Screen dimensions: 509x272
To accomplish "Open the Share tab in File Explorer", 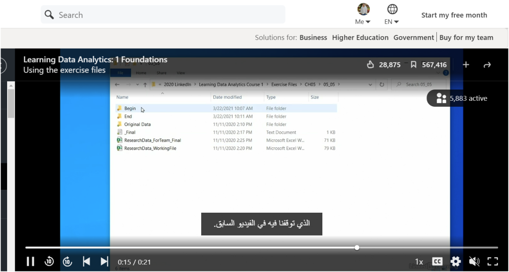I will pyautogui.click(x=161, y=73).
